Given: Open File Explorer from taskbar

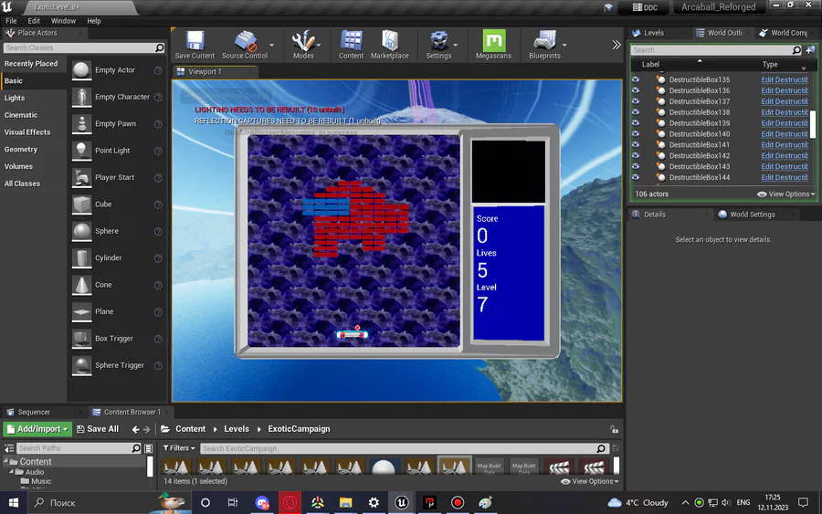Looking at the screenshot, I should point(345,503).
